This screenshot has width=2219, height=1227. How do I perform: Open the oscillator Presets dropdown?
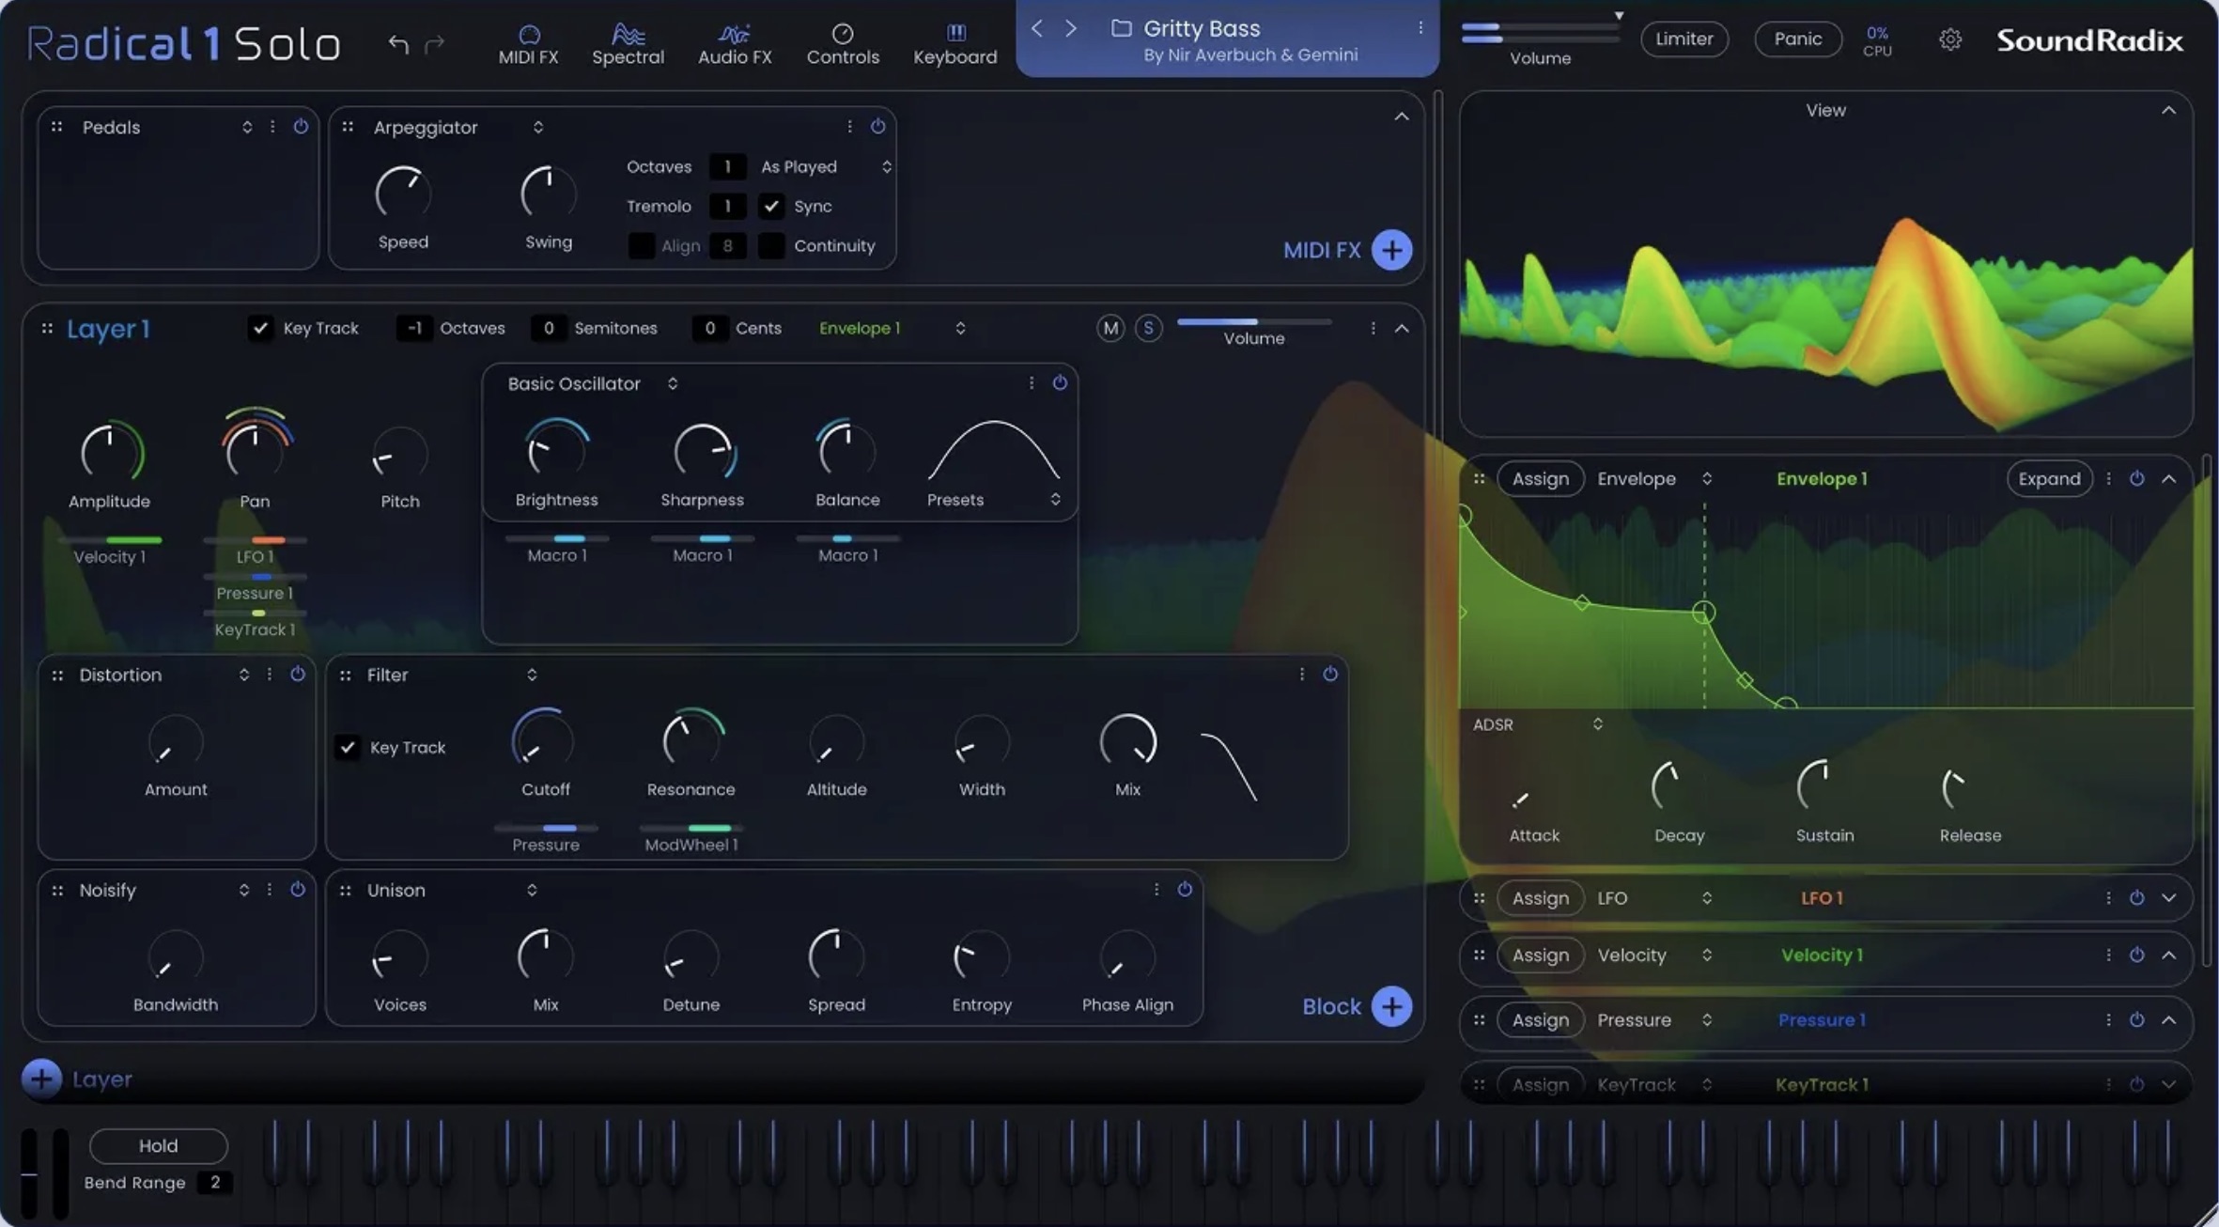(x=994, y=500)
